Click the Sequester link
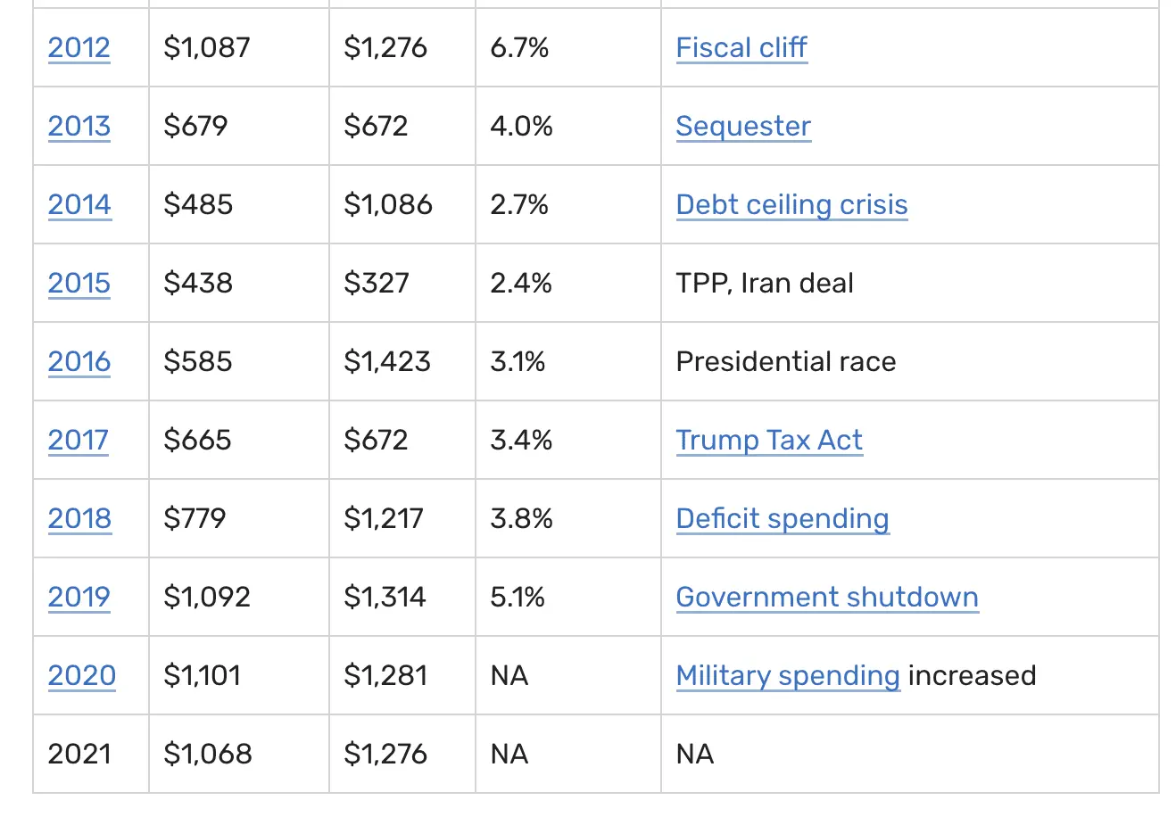The height and width of the screenshot is (817, 1176). point(743,127)
